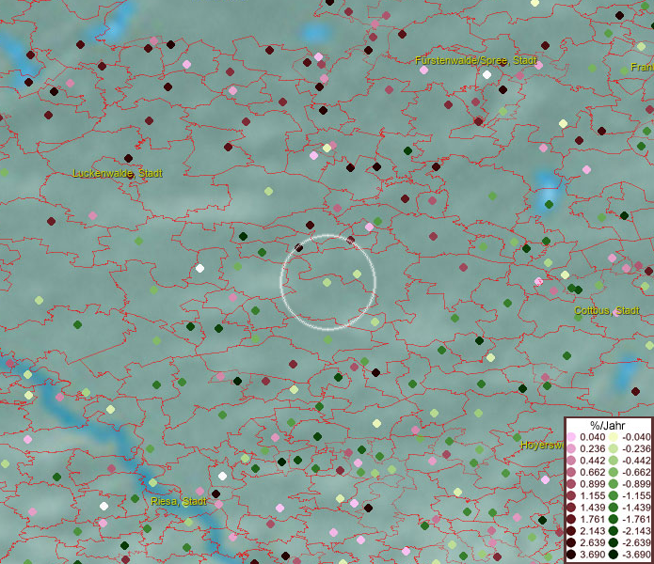Click the -0.040 pale yellow legend swatch
Screen dimensions: 654x564
tap(614, 437)
